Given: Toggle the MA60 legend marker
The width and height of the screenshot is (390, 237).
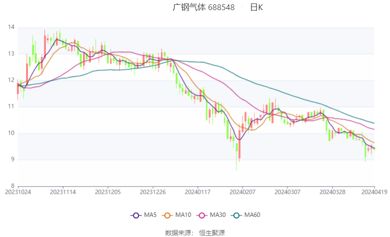Looking at the screenshot, I should coord(237,215).
